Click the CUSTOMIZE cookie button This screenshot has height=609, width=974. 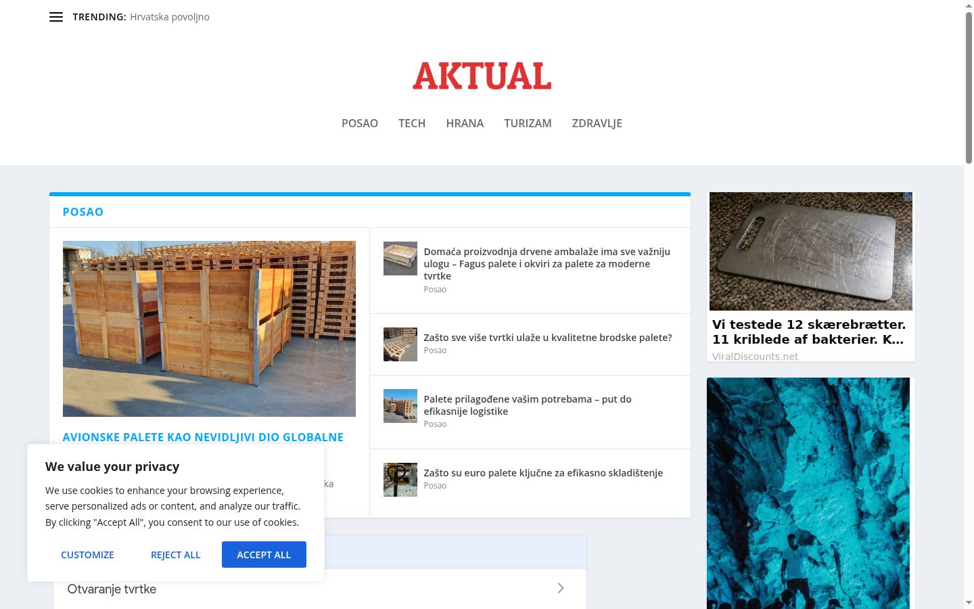click(x=87, y=555)
